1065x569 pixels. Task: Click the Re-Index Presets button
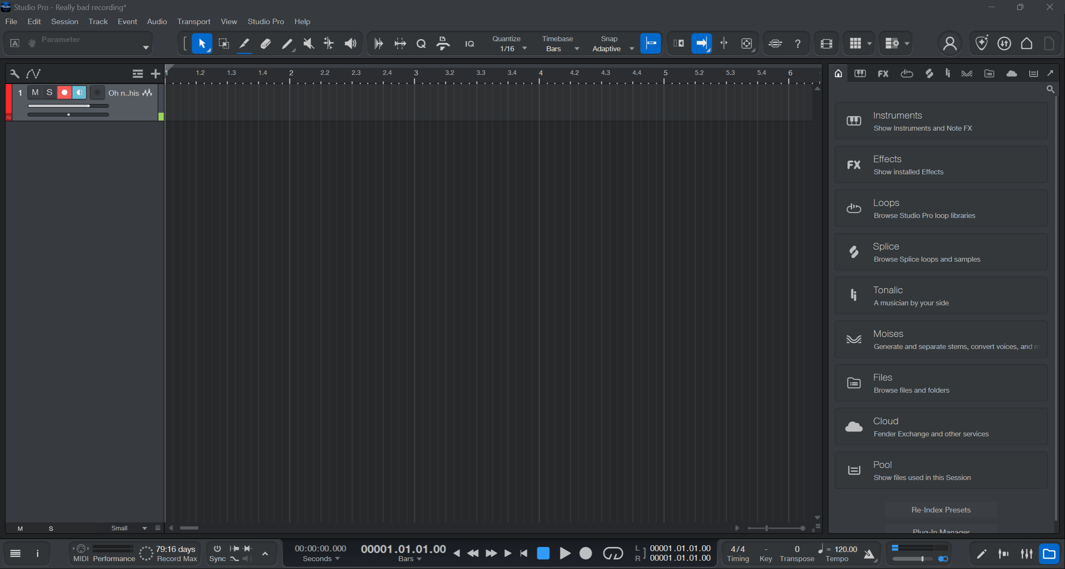[941, 510]
